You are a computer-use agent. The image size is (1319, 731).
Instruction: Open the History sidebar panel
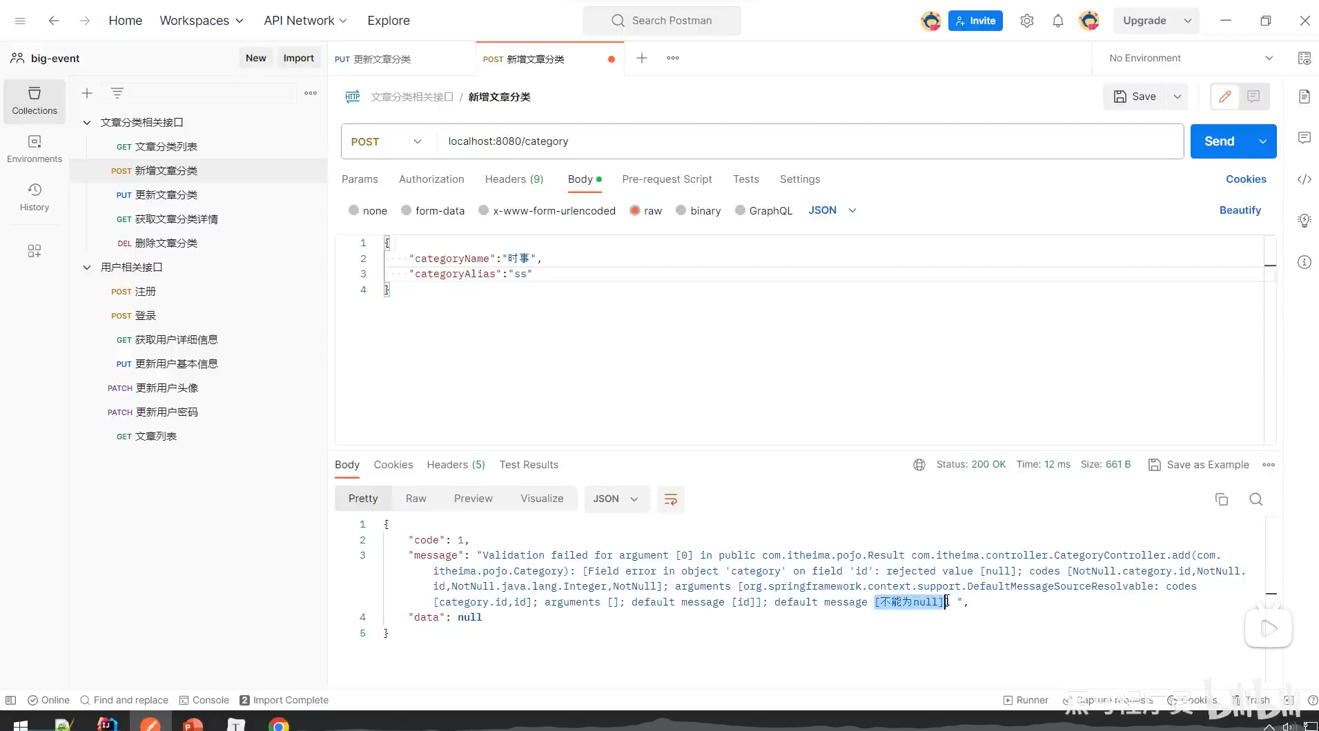(34, 197)
